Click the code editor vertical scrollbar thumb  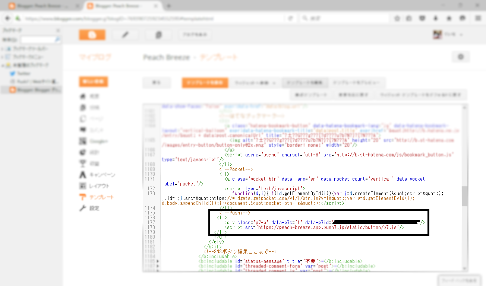[x=464, y=196]
